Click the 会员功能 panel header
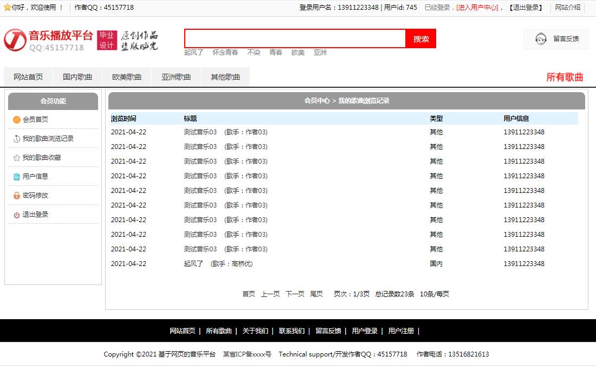The height and width of the screenshot is (369, 596). pos(53,101)
